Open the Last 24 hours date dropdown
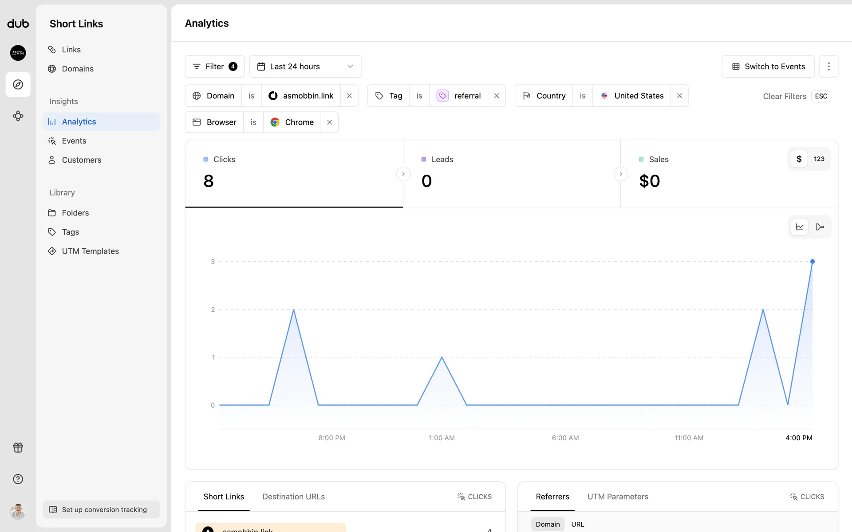The width and height of the screenshot is (852, 532). pyautogui.click(x=305, y=66)
